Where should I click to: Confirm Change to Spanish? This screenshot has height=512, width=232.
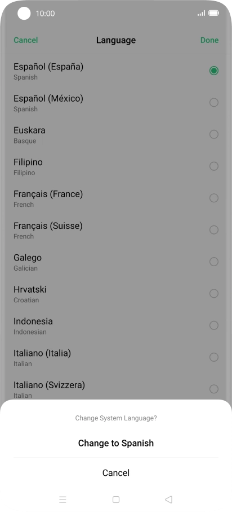[x=116, y=443]
